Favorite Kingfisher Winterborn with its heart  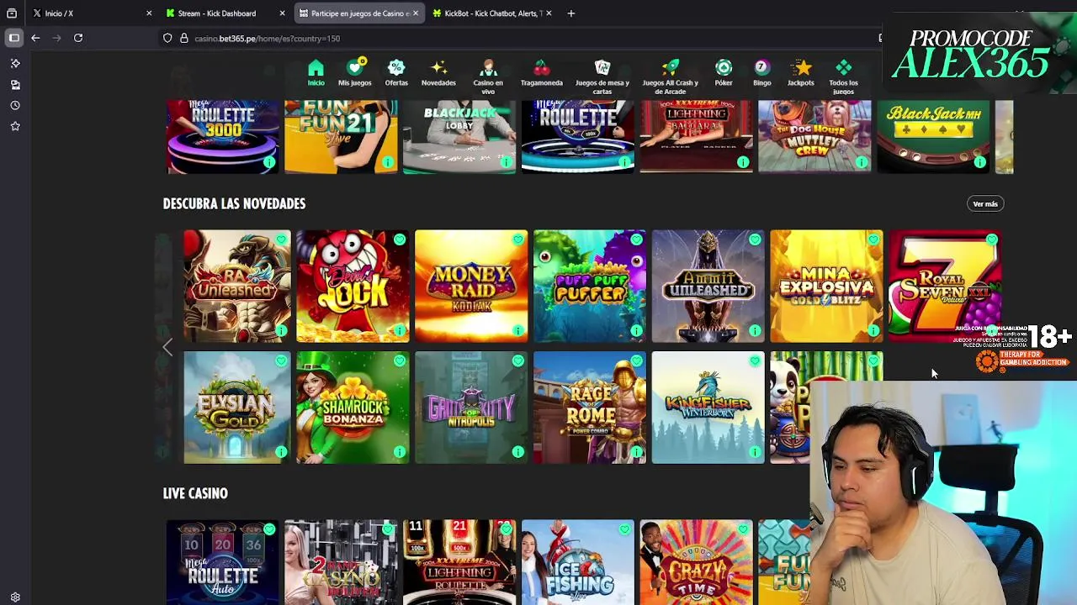pos(755,361)
